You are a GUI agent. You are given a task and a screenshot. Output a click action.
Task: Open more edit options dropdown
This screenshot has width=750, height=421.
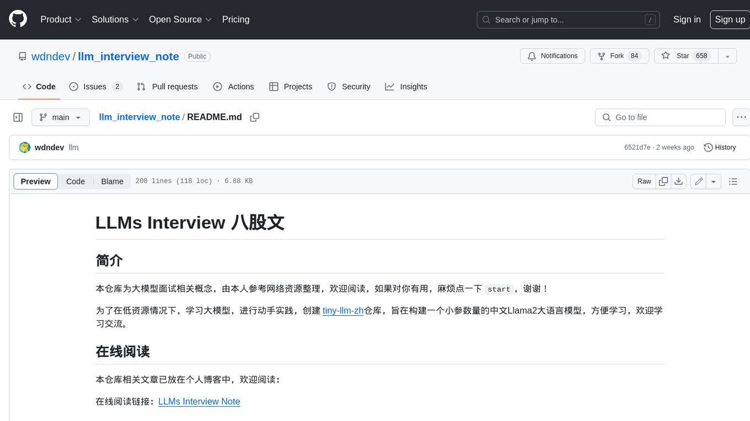click(x=714, y=181)
